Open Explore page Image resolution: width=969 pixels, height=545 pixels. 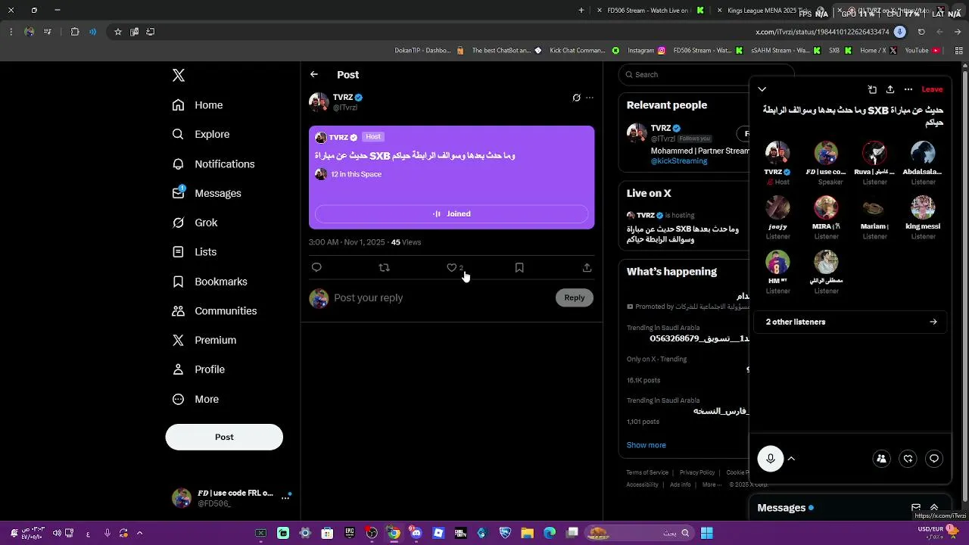pos(201,134)
